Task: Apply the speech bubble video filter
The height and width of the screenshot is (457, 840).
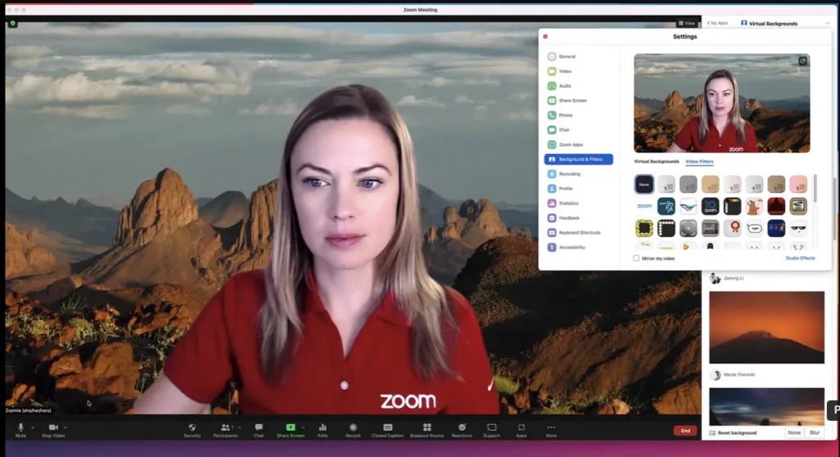Action: click(x=755, y=228)
